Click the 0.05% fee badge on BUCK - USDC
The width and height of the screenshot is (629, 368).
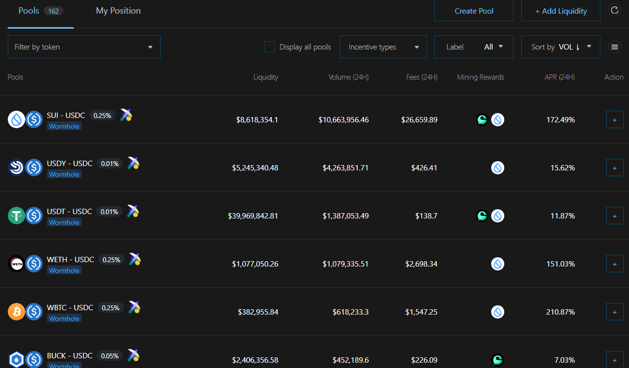click(110, 356)
